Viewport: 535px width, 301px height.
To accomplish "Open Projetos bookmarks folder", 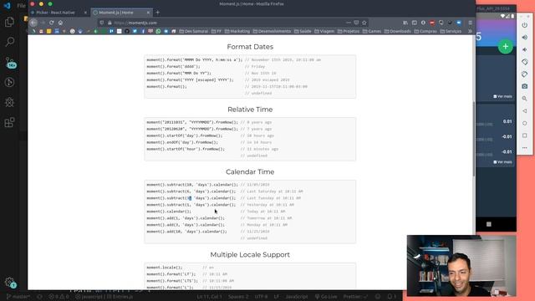I will click(x=349, y=31).
